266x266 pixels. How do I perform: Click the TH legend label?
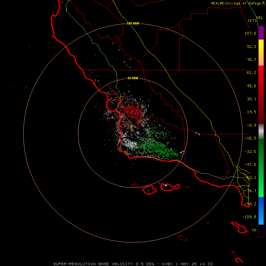click(x=254, y=230)
